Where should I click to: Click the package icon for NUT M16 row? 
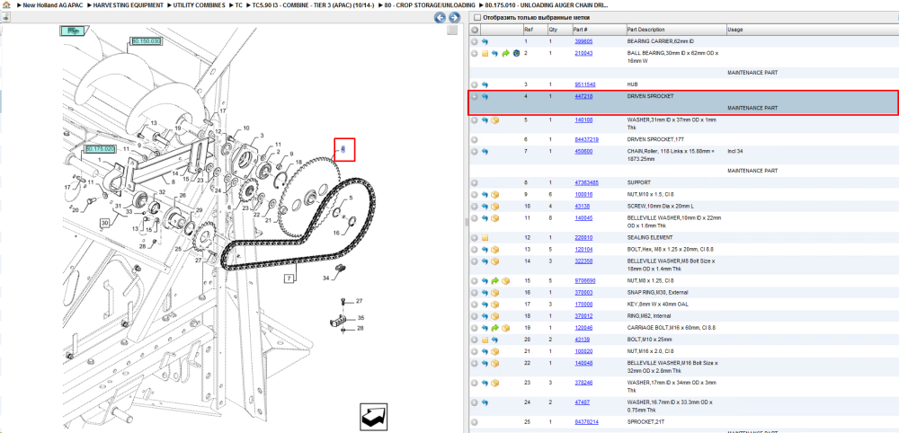494,351
